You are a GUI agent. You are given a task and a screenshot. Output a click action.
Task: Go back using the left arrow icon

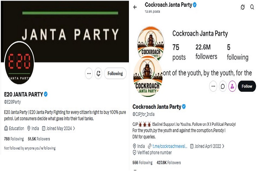tap(135, 7)
